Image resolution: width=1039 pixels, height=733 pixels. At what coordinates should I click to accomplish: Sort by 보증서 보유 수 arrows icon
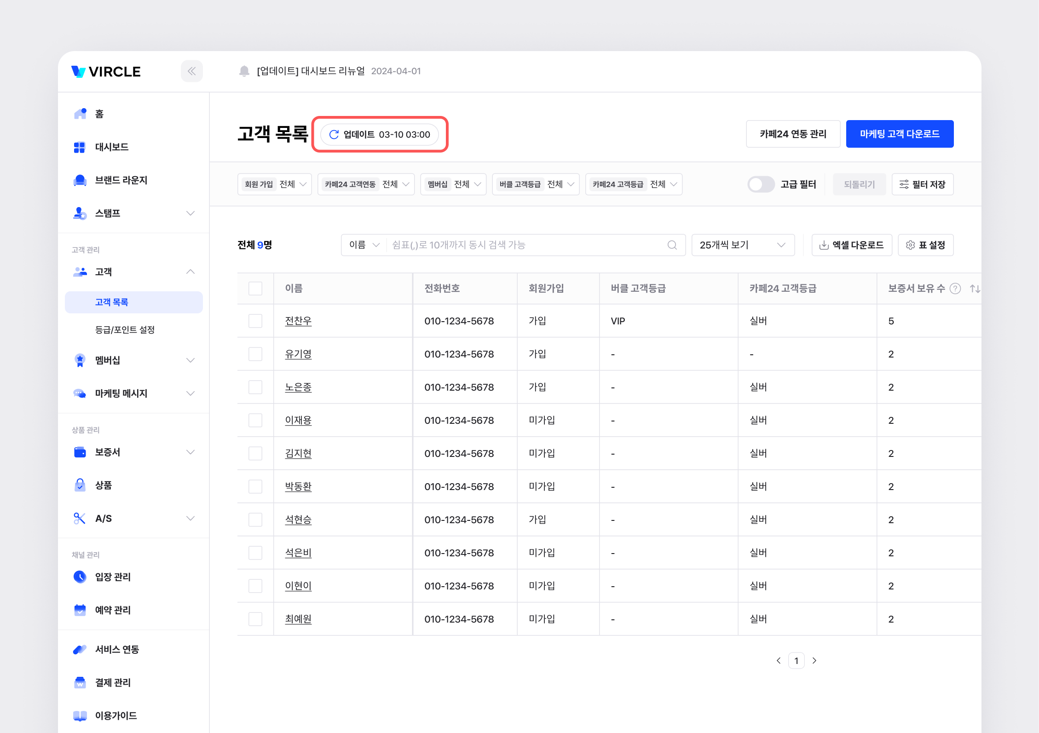click(975, 289)
